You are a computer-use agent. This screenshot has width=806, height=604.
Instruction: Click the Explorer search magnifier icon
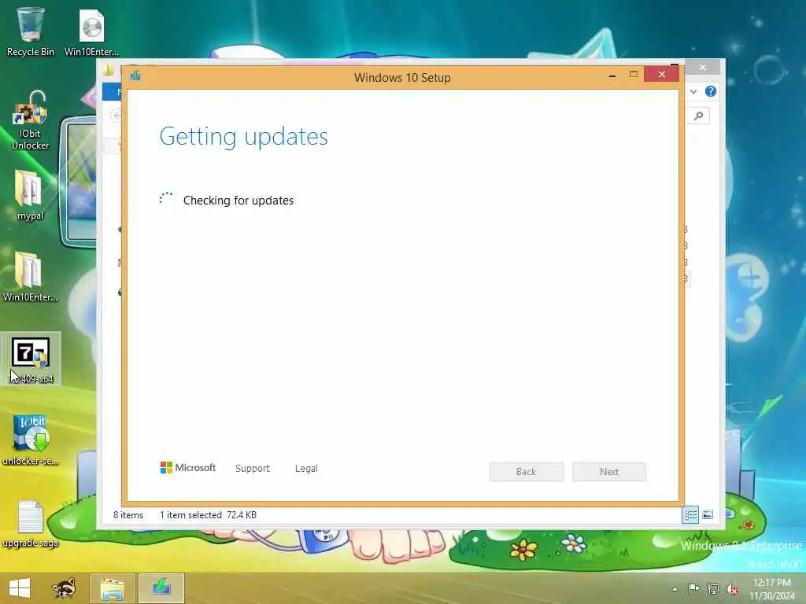[699, 116]
